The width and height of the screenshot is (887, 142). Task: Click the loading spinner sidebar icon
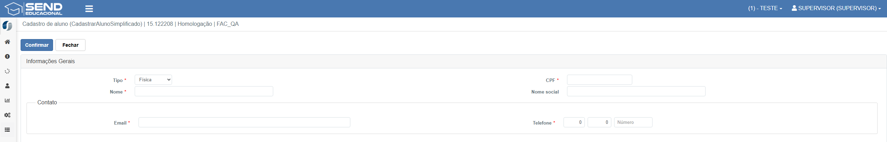(x=7, y=71)
